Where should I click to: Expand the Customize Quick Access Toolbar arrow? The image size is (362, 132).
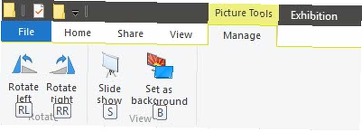(x=75, y=13)
